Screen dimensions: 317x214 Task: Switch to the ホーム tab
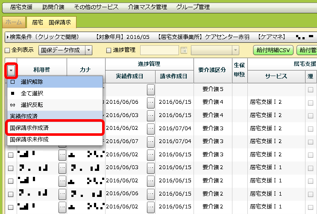(x=14, y=22)
